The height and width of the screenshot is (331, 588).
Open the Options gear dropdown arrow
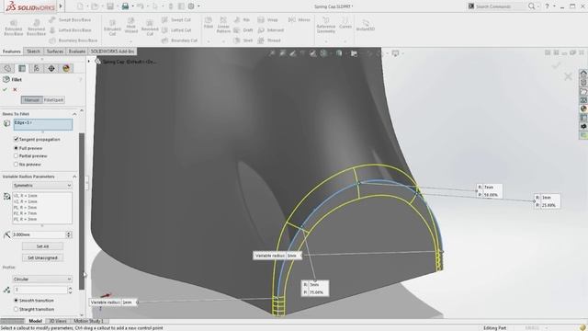[198, 6]
